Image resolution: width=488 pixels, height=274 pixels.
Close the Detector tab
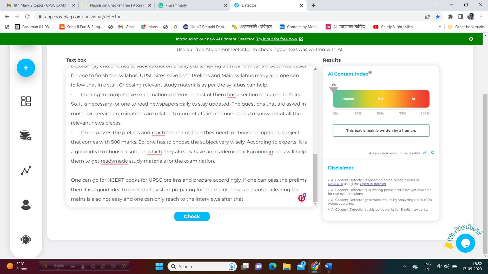tap(301, 5)
